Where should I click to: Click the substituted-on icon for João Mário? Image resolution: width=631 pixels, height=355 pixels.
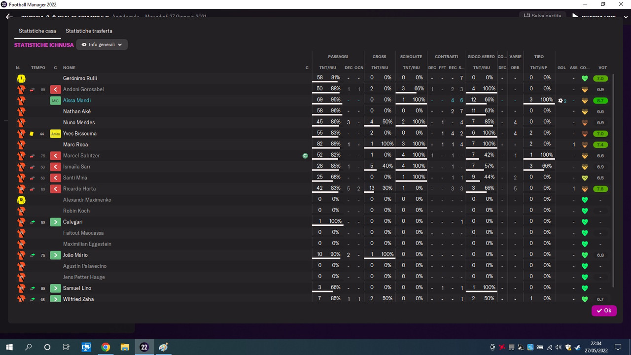point(56,255)
